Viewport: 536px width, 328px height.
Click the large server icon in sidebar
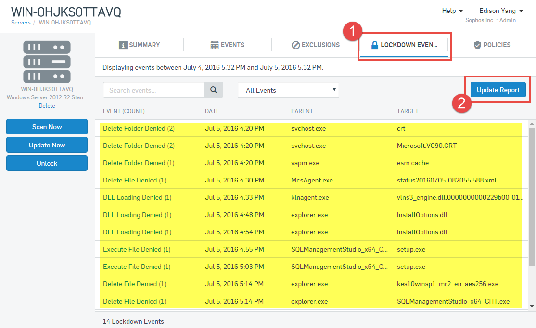pyautogui.click(x=47, y=61)
